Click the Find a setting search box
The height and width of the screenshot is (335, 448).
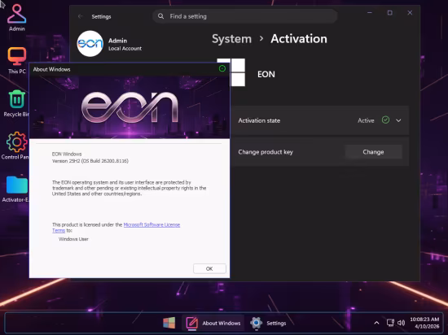click(245, 16)
